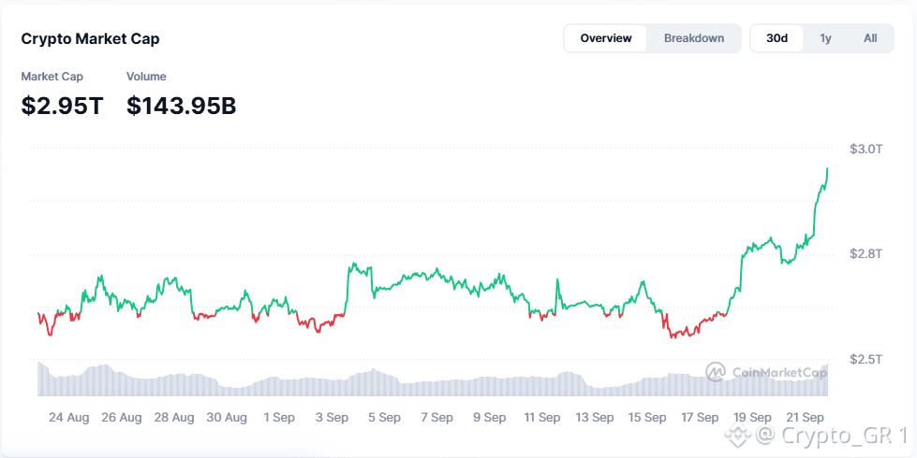This screenshot has height=458, width=917.
Task: Select the All time range
Action: click(x=870, y=38)
